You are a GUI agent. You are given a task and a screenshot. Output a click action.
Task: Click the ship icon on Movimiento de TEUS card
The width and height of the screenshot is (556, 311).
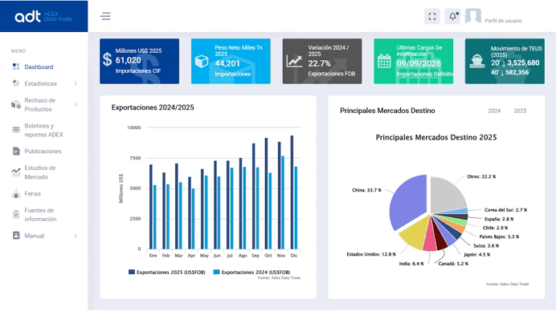(477, 61)
